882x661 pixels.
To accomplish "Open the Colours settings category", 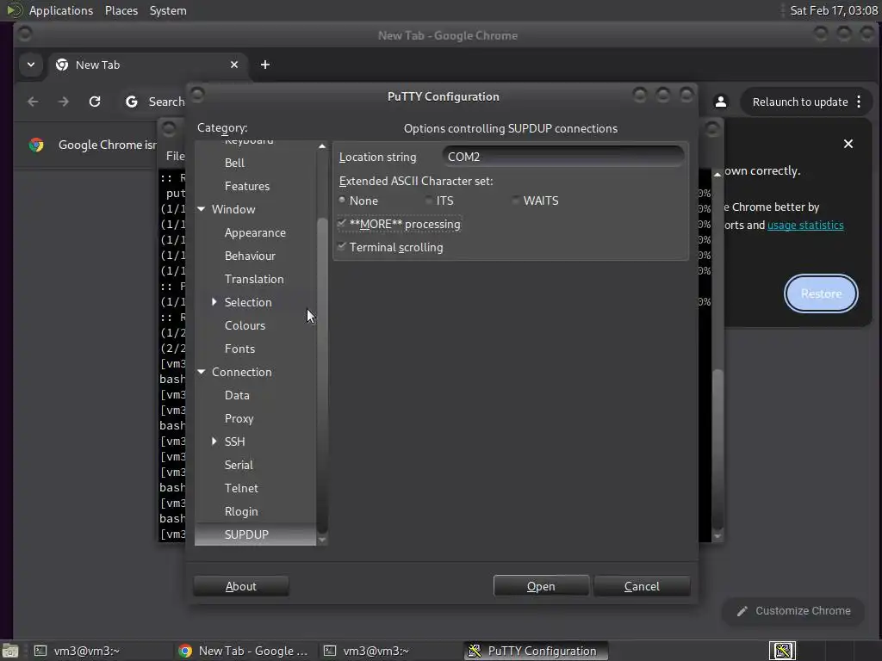I will [x=245, y=325].
